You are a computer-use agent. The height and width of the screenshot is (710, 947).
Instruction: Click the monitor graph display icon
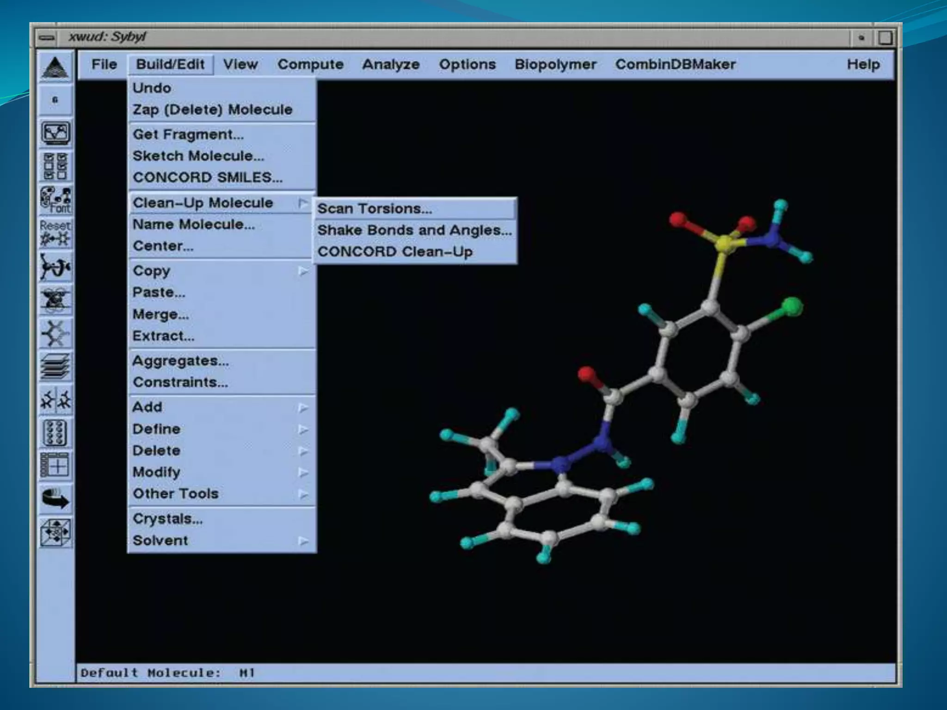click(x=55, y=134)
